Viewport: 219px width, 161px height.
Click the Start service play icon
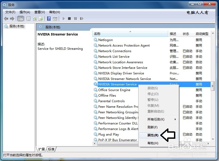pos(63,19)
